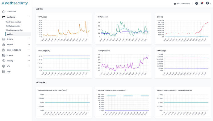Screen dimensions: 213x121
Task: Select the Metrics menu item
Action: [18, 34]
